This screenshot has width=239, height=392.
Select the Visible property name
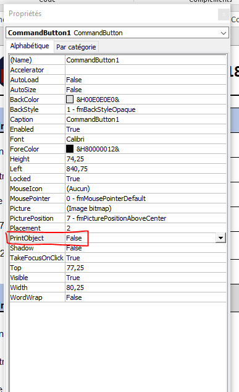click(x=19, y=278)
